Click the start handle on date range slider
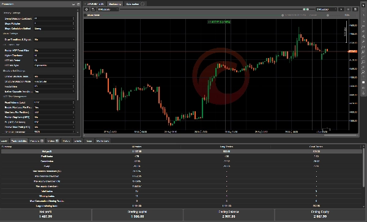 (304, 9)
